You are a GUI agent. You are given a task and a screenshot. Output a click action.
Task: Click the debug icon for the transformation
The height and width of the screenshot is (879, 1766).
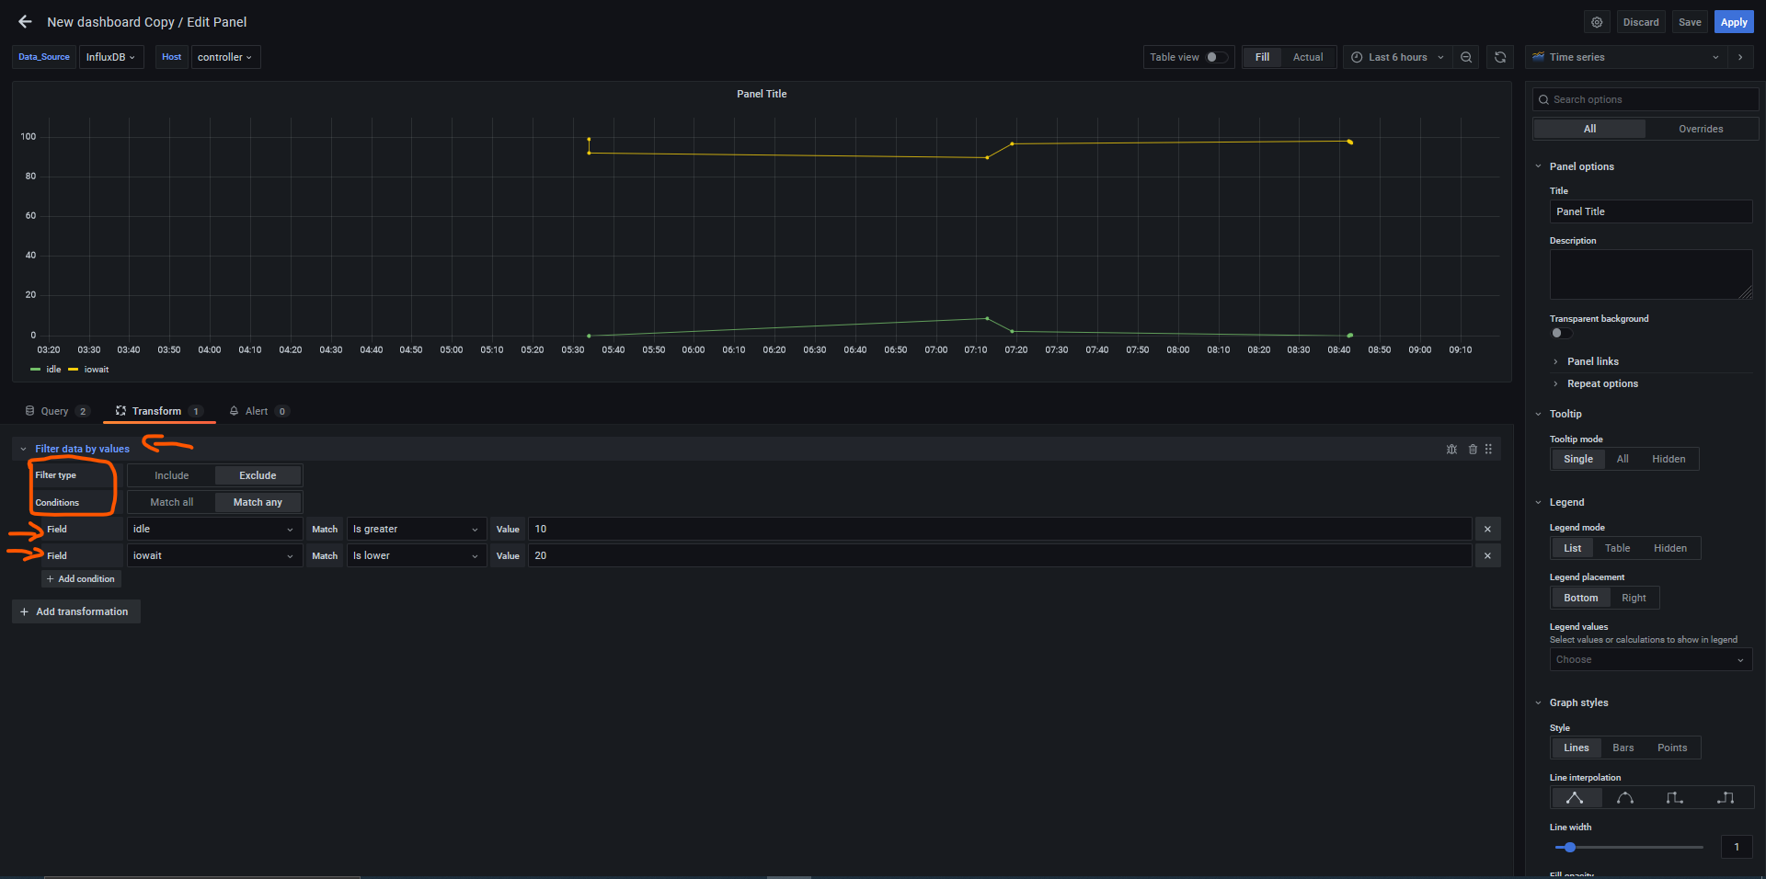1451,450
